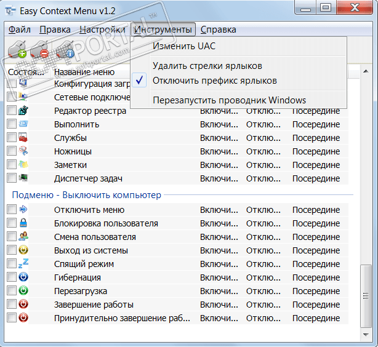Click the sticky notes icon beside Заметки
The image size is (378, 347).
click(x=23, y=164)
